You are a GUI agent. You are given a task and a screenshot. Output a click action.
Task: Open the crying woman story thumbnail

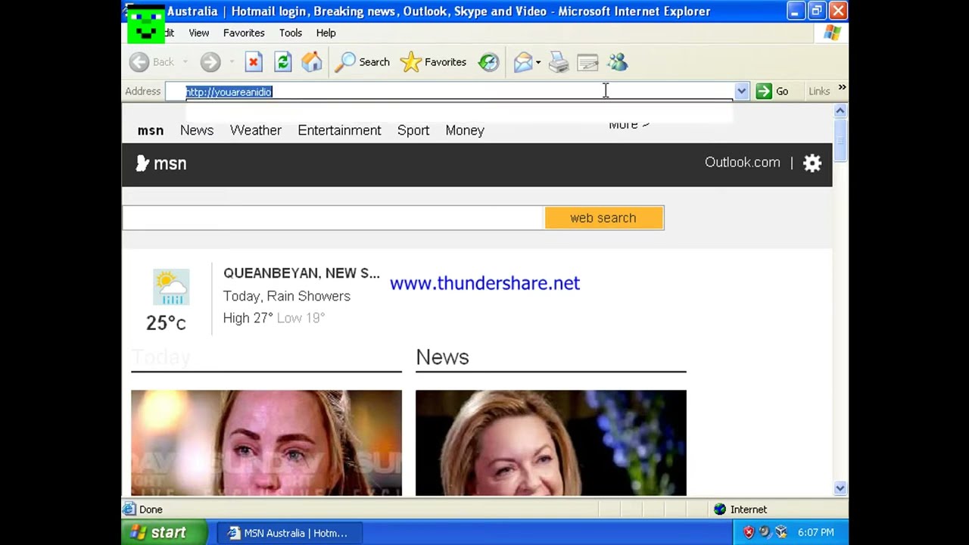coord(266,443)
